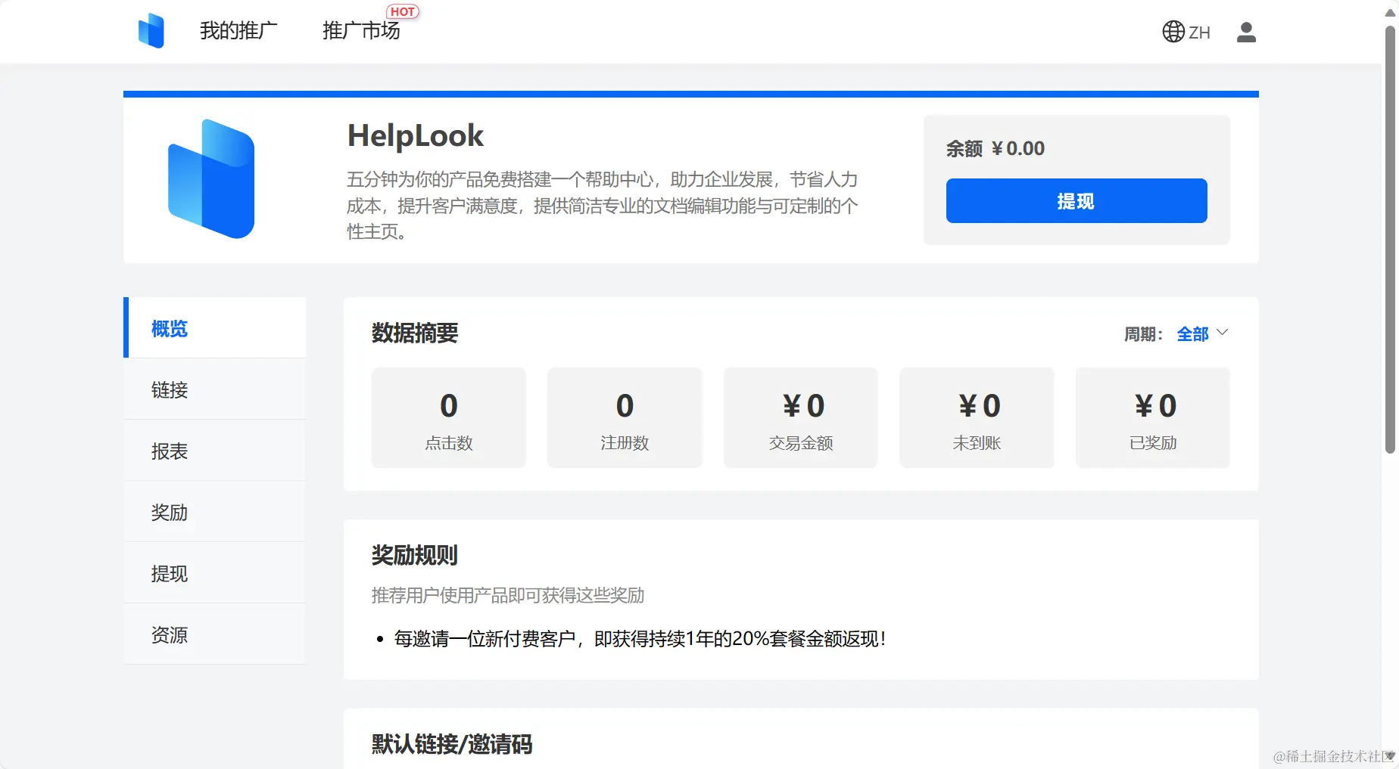Viewport: 1399px width, 769px height.
Task: Click the 未到账 stat card
Action: coord(977,417)
